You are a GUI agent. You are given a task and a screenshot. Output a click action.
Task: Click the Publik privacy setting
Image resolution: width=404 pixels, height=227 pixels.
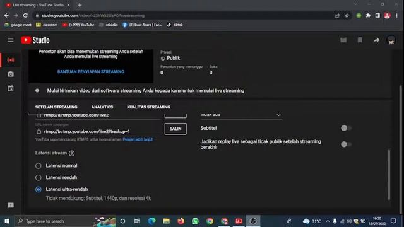170,58
